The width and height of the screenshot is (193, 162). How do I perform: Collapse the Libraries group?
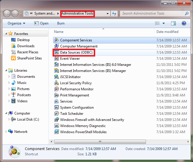point(6,71)
